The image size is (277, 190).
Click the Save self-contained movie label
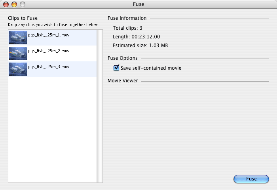pos(151,68)
